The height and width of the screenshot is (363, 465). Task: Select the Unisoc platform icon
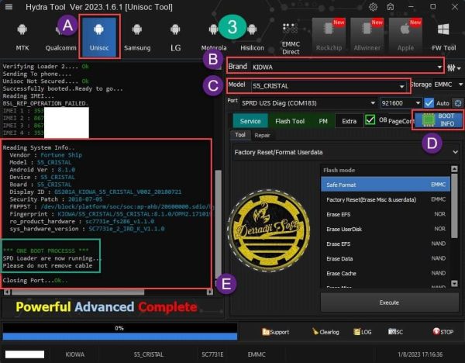pyautogui.click(x=99, y=37)
